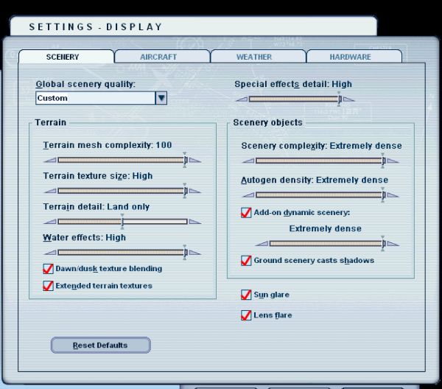Disable the Lens flare checkbox

tap(246, 315)
